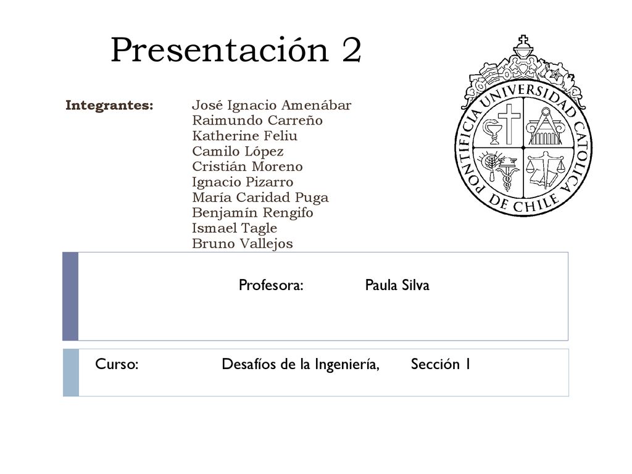Select the name Ismael Tagle
632x474 pixels.
(235, 228)
